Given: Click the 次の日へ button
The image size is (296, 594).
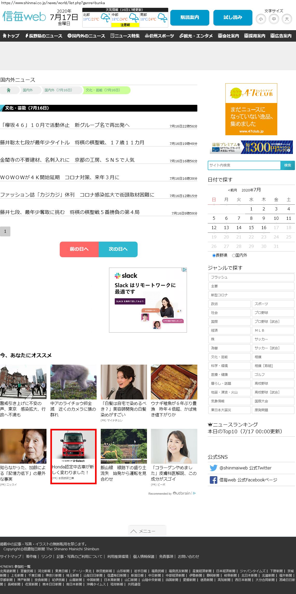Looking at the screenshot, I should [x=118, y=249].
